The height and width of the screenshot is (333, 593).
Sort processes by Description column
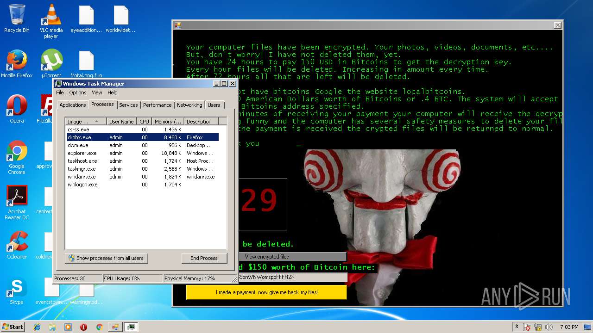[x=201, y=122]
